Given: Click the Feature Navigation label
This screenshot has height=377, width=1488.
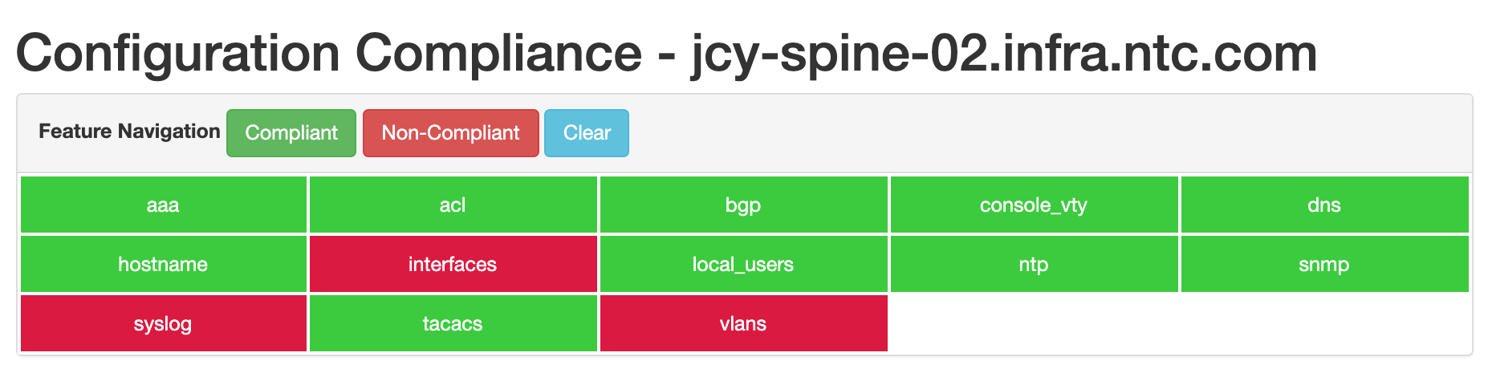Looking at the screenshot, I should tap(129, 132).
